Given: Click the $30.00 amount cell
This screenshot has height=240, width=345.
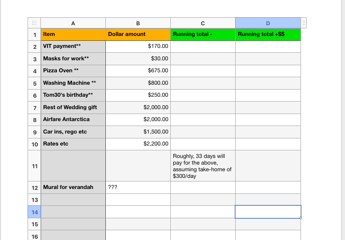Looking at the screenshot, I should tap(138, 59).
